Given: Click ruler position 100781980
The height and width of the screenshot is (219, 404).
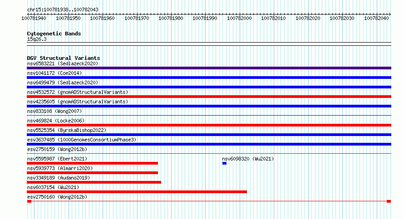Looking at the screenshot, I should [x=171, y=18].
